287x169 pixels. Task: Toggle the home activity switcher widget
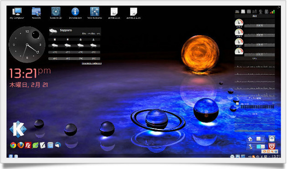(x=250, y=139)
